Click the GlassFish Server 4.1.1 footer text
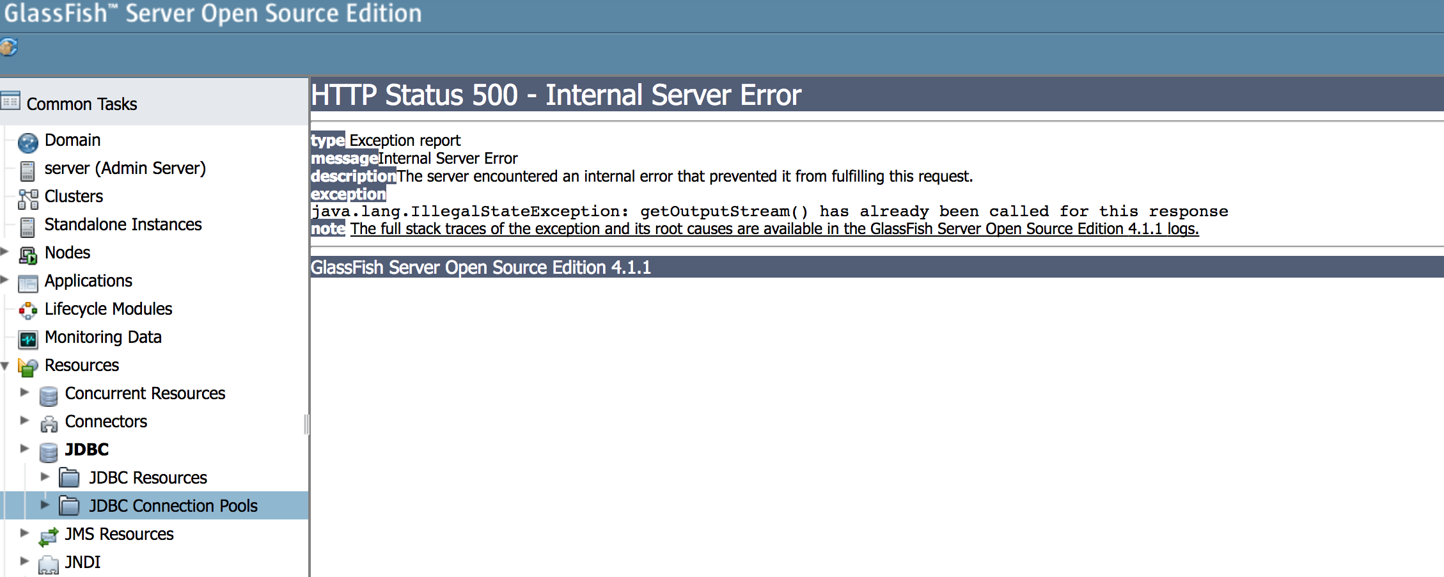Image resolution: width=1444 pixels, height=577 pixels. 481,267
